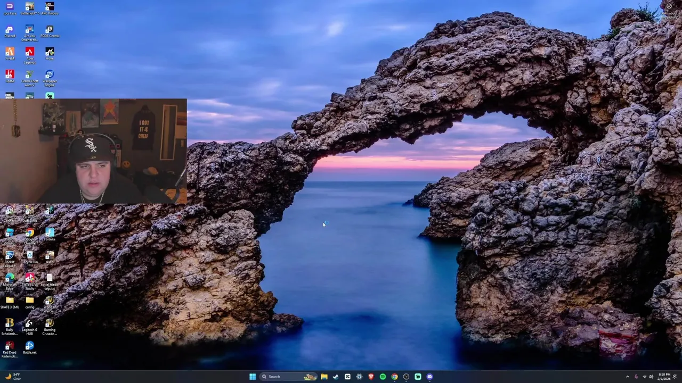This screenshot has width=682, height=383.
Task: Open the weather widget on the taskbar
Action: pyautogui.click(x=13, y=377)
